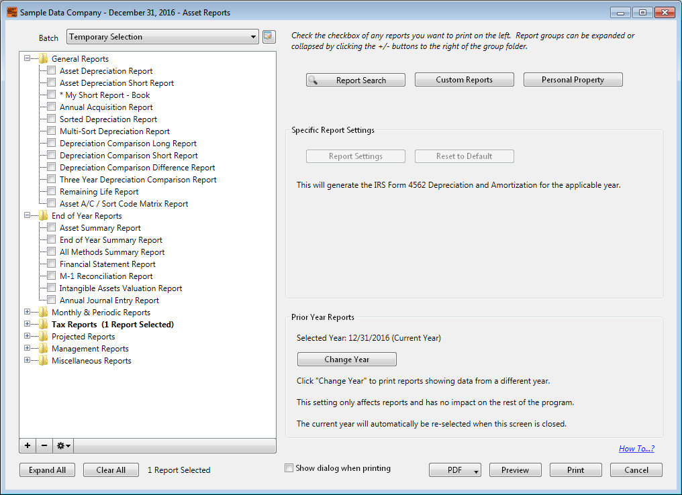This screenshot has height=495, width=682.
Task: Select the General Reports folder icon
Action: [x=43, y=58]
